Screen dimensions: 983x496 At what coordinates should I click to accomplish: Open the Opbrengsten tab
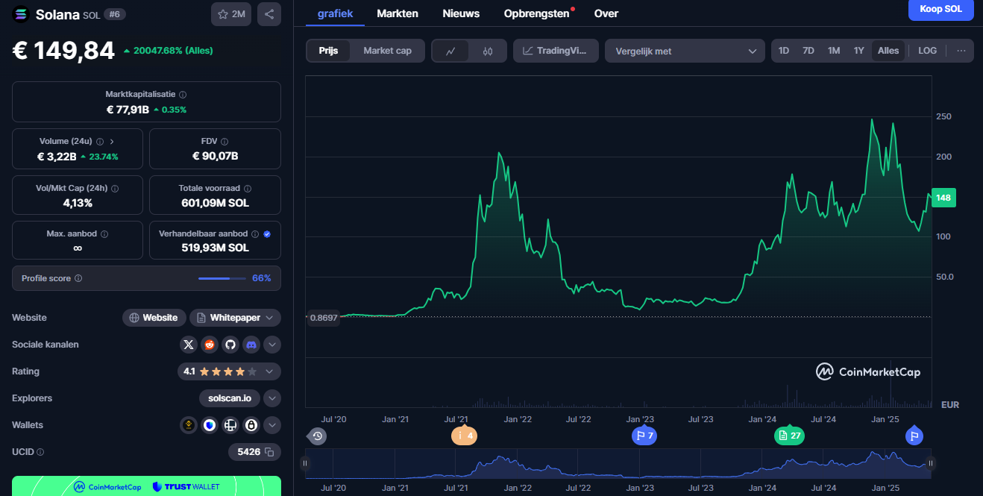click(x=536, y=13)
